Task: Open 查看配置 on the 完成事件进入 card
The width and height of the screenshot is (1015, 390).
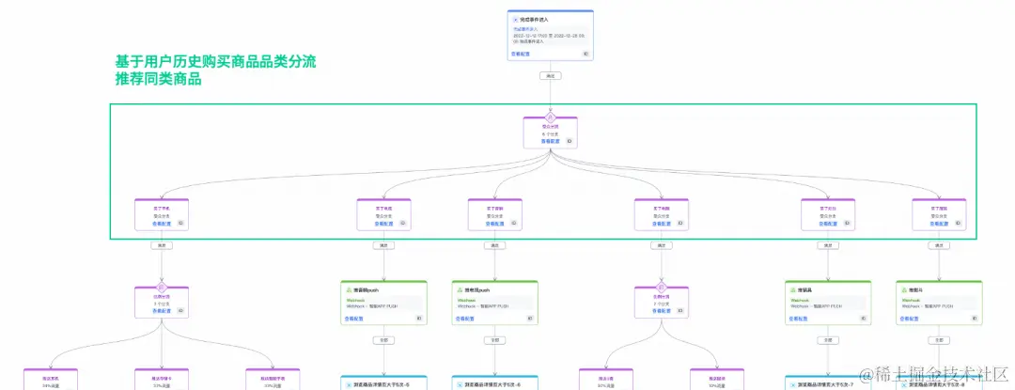Action: (x=521, y=55)
